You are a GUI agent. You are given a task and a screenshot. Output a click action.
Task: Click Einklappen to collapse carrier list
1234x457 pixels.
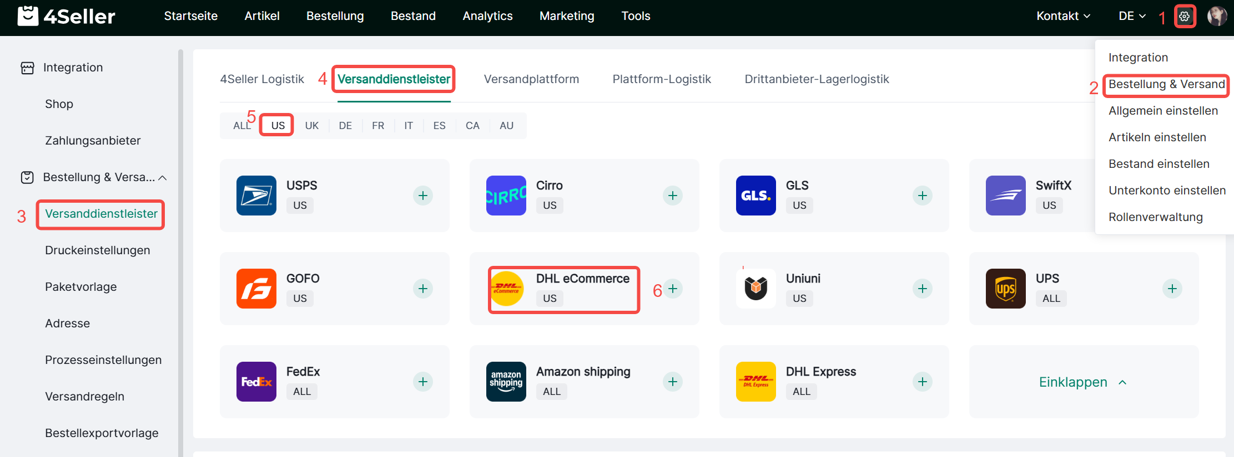tap(1082, 382)
